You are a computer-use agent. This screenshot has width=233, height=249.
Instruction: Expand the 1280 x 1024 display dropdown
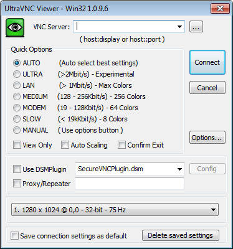115,210
